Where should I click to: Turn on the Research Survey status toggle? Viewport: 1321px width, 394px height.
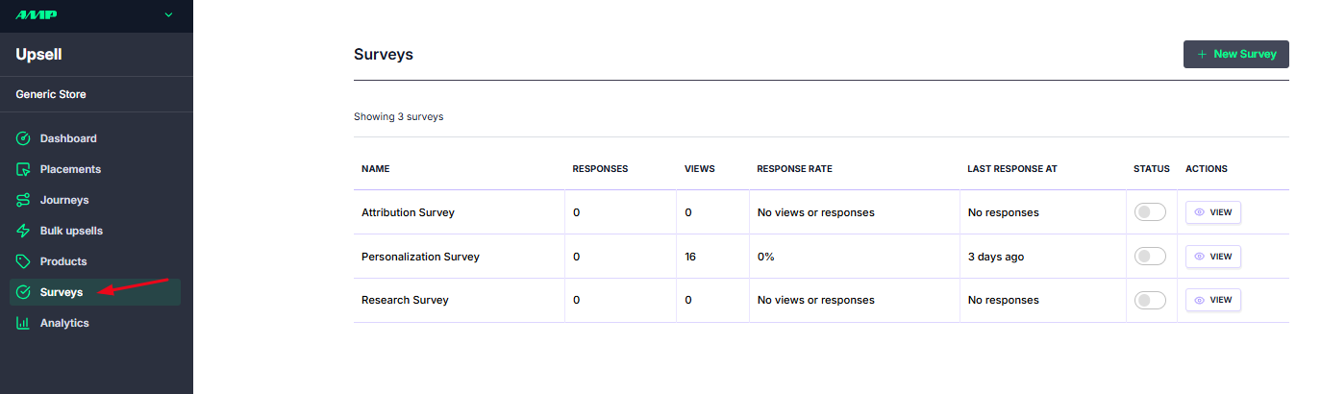point(1150,300)
